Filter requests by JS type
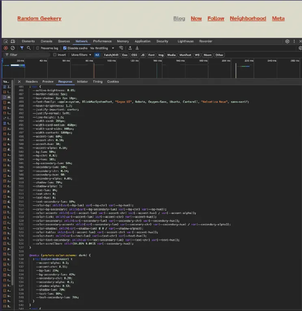The image size is (302, 311). coord(143,55)
